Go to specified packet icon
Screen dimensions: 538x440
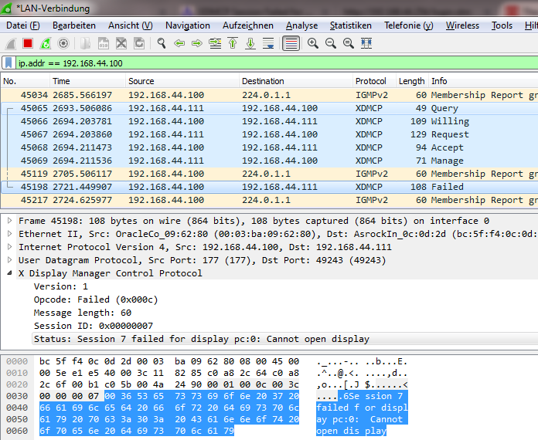point(215,43)
